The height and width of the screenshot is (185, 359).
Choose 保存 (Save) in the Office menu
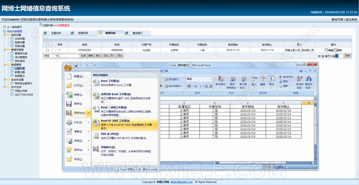coord(78,104)
